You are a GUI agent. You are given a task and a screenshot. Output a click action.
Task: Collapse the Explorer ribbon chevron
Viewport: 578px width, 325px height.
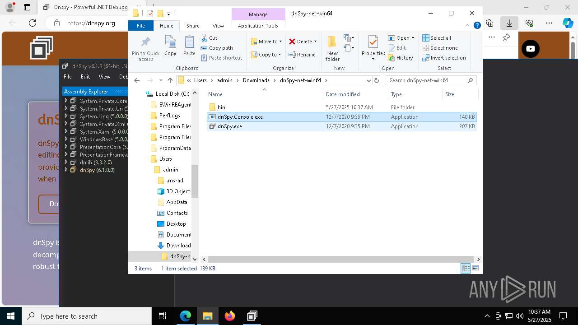pyautogui.click(x=467, y=26)
